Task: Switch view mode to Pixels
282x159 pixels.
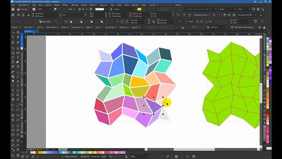Action: point(104,156)
